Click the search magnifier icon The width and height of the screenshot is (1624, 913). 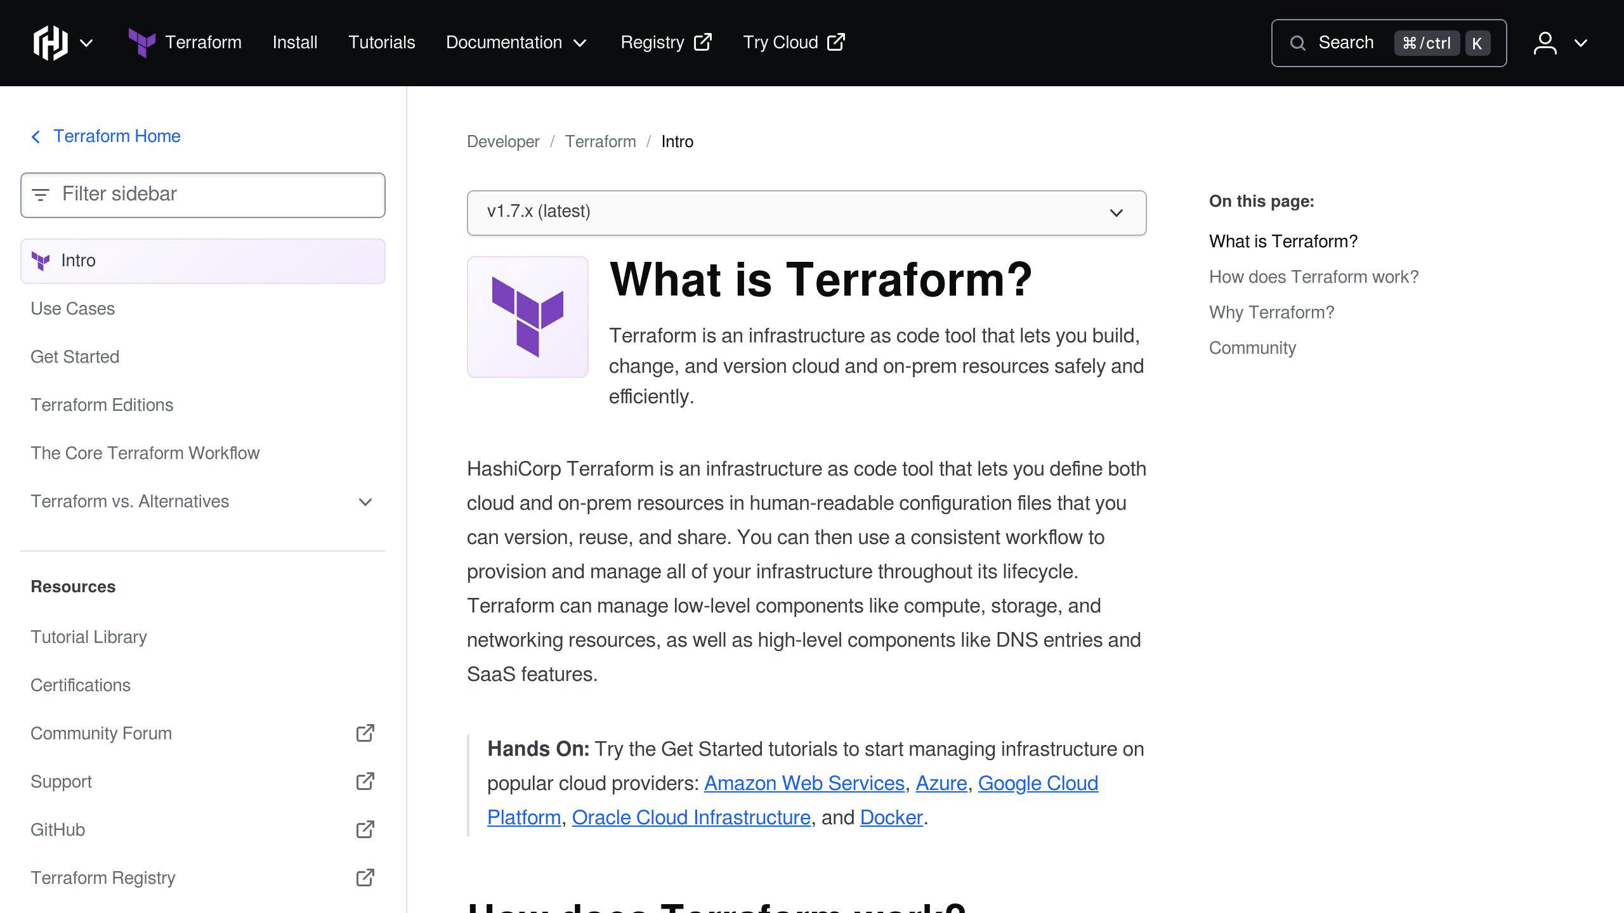(x=1298, y=43)
